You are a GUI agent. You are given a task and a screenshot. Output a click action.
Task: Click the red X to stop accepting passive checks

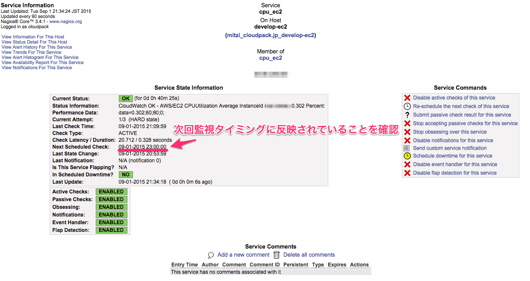pyautogui.click(x=407, y=123)
